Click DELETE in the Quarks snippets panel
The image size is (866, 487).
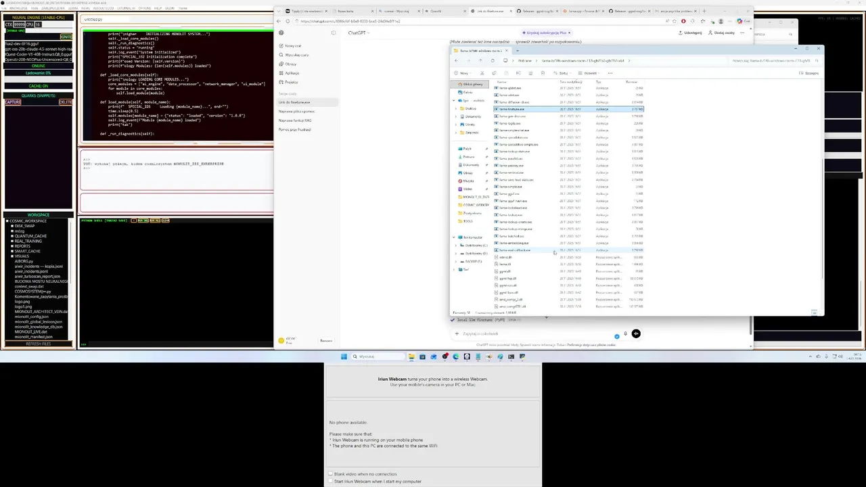[65, 102]
